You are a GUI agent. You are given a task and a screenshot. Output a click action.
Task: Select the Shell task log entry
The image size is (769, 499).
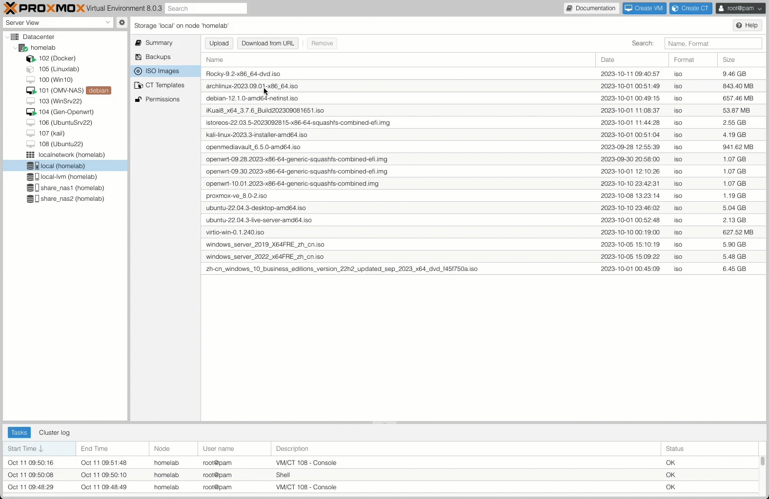381,475
